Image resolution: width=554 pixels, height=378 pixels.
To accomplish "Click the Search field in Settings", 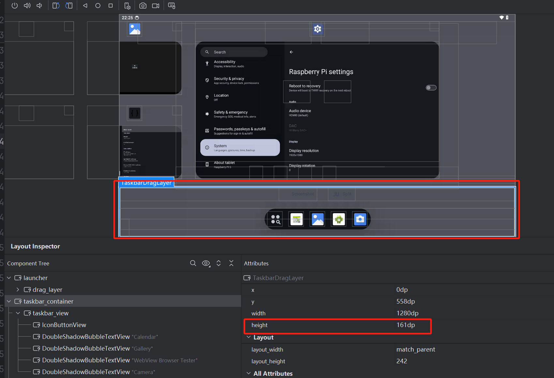I will [234, 52].
